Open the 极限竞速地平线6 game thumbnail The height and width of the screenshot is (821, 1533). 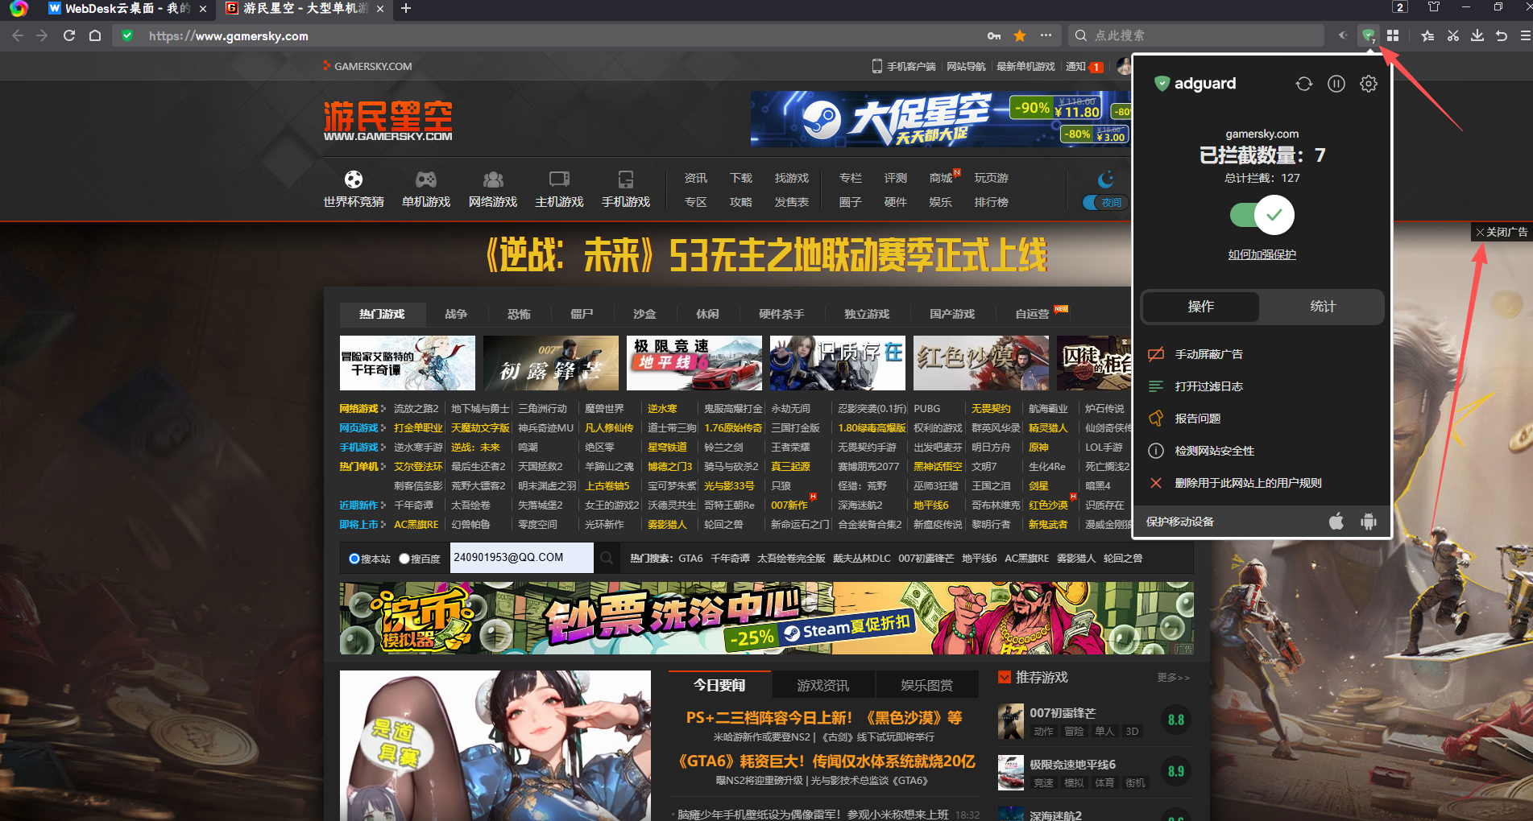(1011, 772)
